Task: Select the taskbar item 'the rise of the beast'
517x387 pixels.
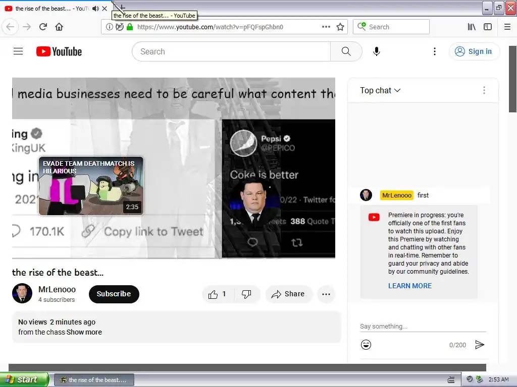Action: (x=94, y=379)
